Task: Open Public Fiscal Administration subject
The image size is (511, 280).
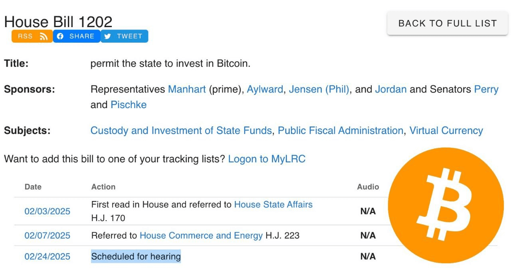Action: coord(341,130)
